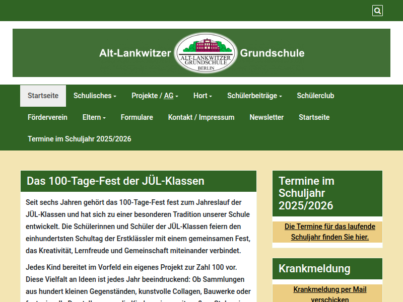Go to the Schülerclub page

click(315, 96)
